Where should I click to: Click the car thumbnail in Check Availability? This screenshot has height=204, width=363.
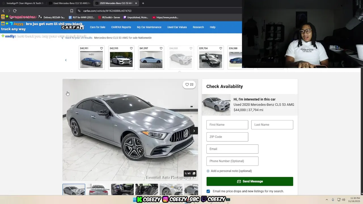216,105
